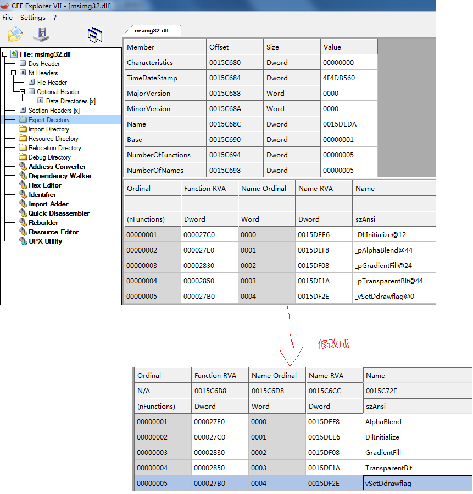Click the NumberOfFunctions value cell 00000005
Viewport: 473px width, 494px height.
[x=349, y=155]
